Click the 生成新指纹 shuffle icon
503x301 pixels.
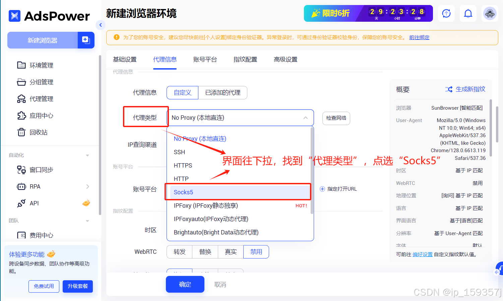(x=449, y=89)
